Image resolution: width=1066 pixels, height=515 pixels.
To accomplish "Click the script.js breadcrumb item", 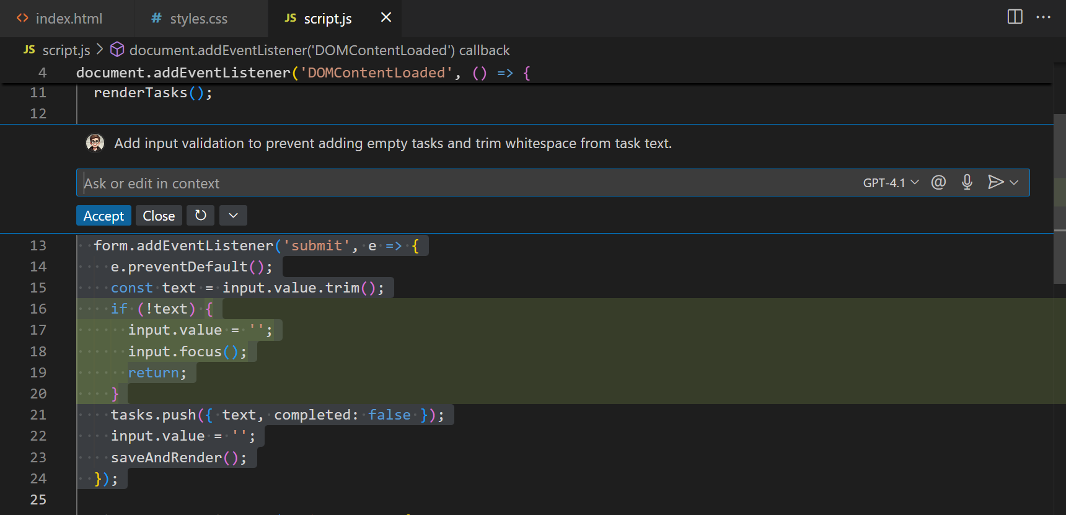I will (x=66, y=50).
